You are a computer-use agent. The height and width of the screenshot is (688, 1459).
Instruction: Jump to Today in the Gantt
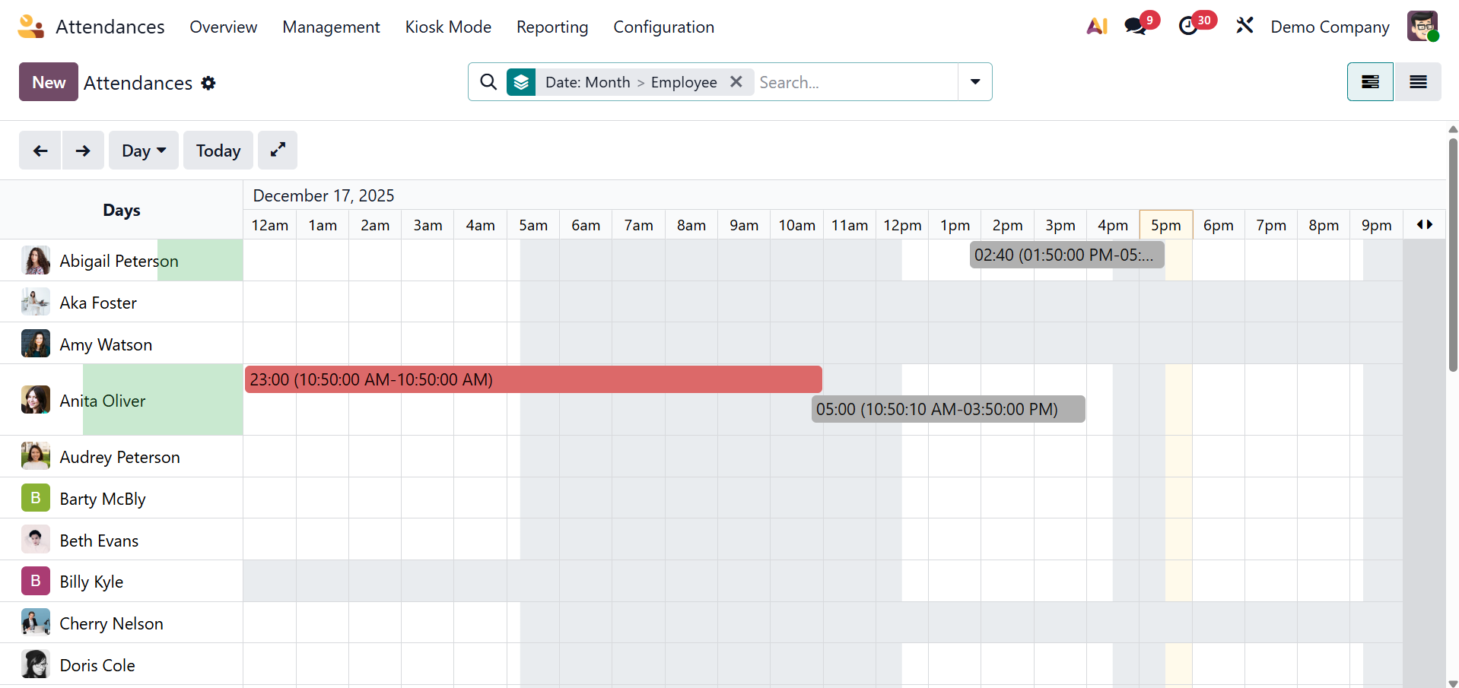coord(218,151)
